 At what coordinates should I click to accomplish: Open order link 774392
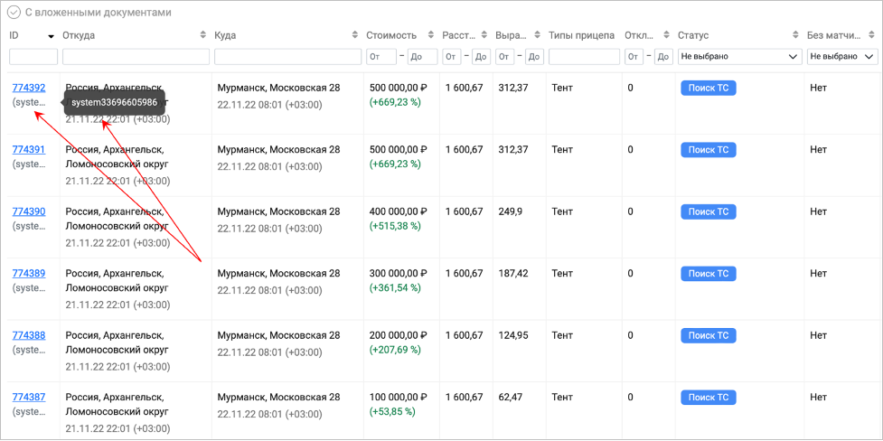coord(29,88)
